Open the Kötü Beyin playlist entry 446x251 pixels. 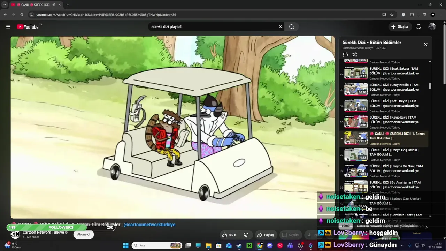(383, 106)
